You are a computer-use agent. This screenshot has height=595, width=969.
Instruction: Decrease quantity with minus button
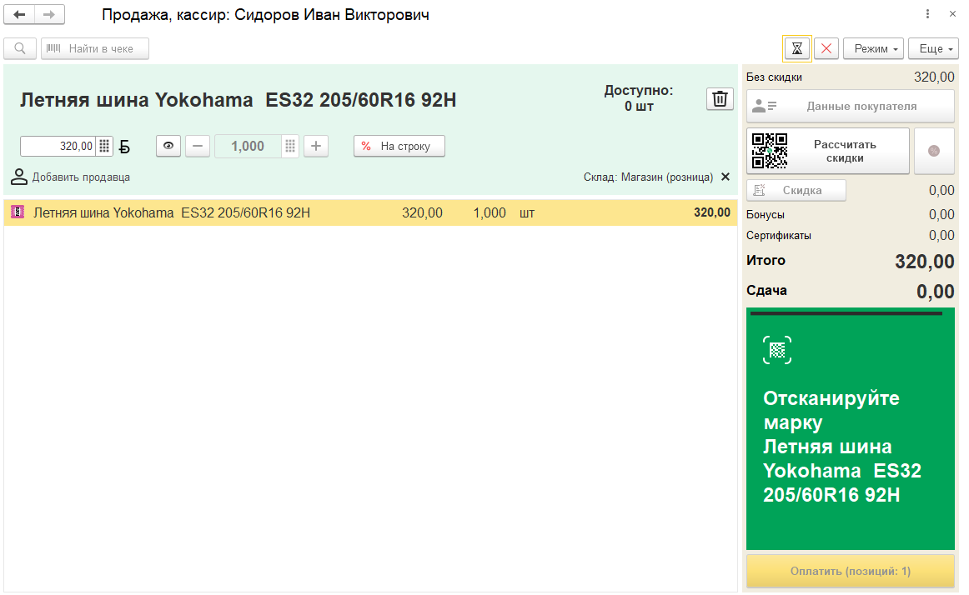[x=198, y=147]
